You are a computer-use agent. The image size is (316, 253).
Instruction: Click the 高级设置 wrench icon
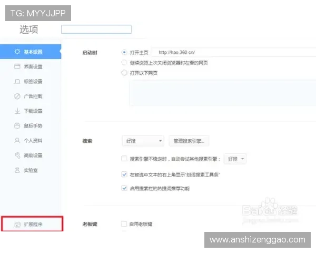coord(17,155)
